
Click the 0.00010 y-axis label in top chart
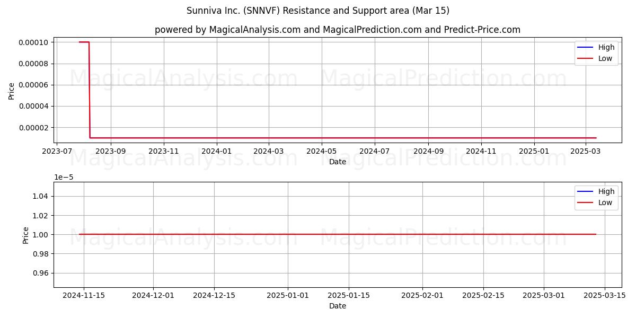33,42
